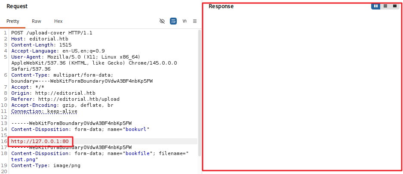Screen dimensions: 403x174
Task: Toggle the word wrap icon in request editor
Action: point(173,21)
